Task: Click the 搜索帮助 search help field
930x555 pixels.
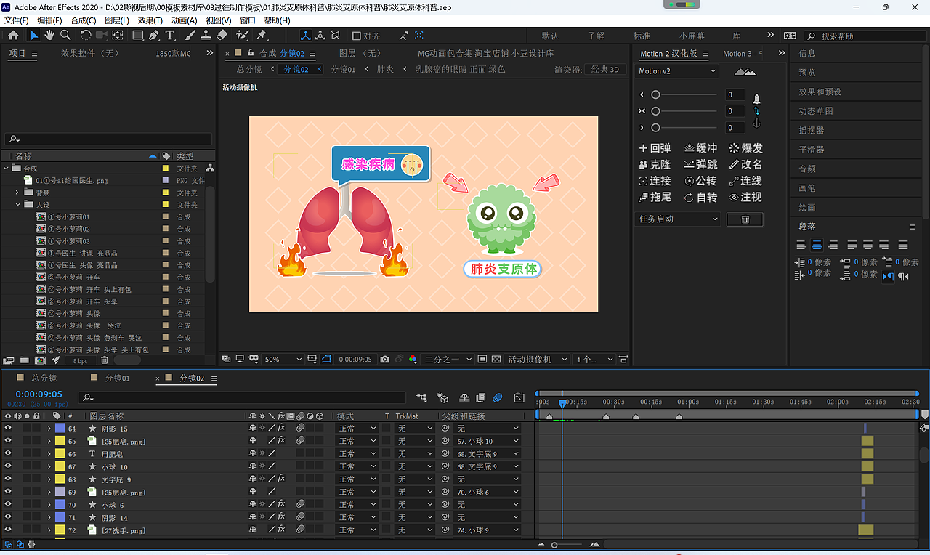Action: [864, 36]
